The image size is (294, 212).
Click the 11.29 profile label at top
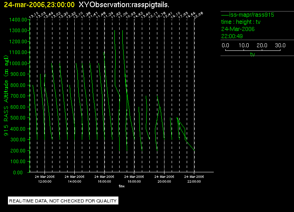coord(108,15)
